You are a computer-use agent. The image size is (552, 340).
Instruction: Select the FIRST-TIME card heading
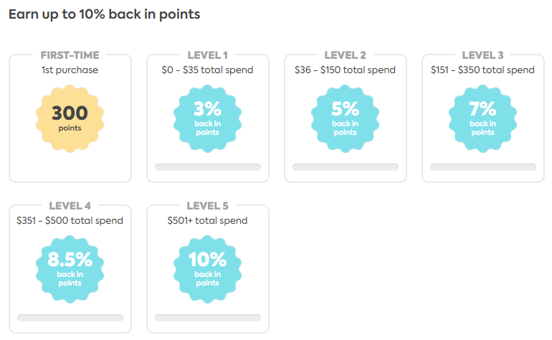[70, 55]
